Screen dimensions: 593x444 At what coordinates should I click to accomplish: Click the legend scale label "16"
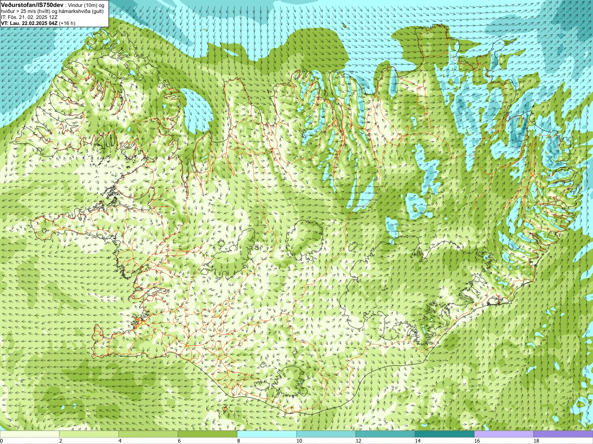click(477, 441)
